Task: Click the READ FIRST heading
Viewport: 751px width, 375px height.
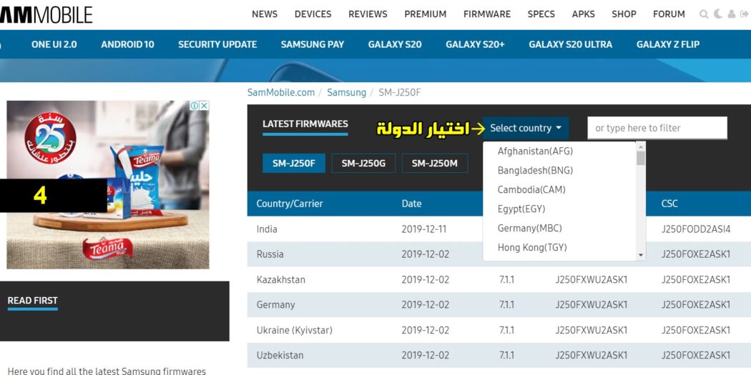Action: coord(33,301)
